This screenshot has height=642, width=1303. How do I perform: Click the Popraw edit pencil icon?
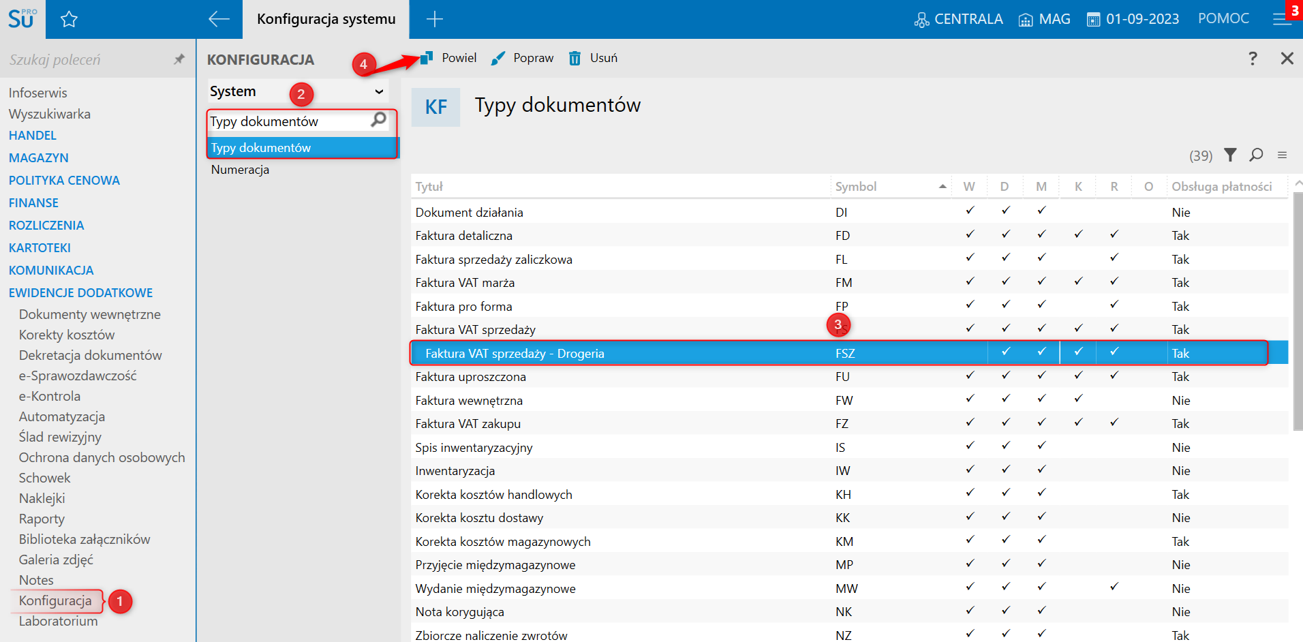(498, 58)
